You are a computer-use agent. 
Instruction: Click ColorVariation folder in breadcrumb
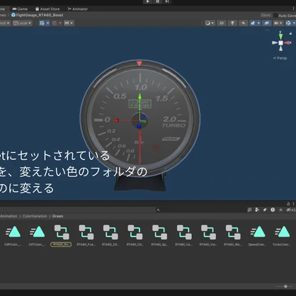35,216
